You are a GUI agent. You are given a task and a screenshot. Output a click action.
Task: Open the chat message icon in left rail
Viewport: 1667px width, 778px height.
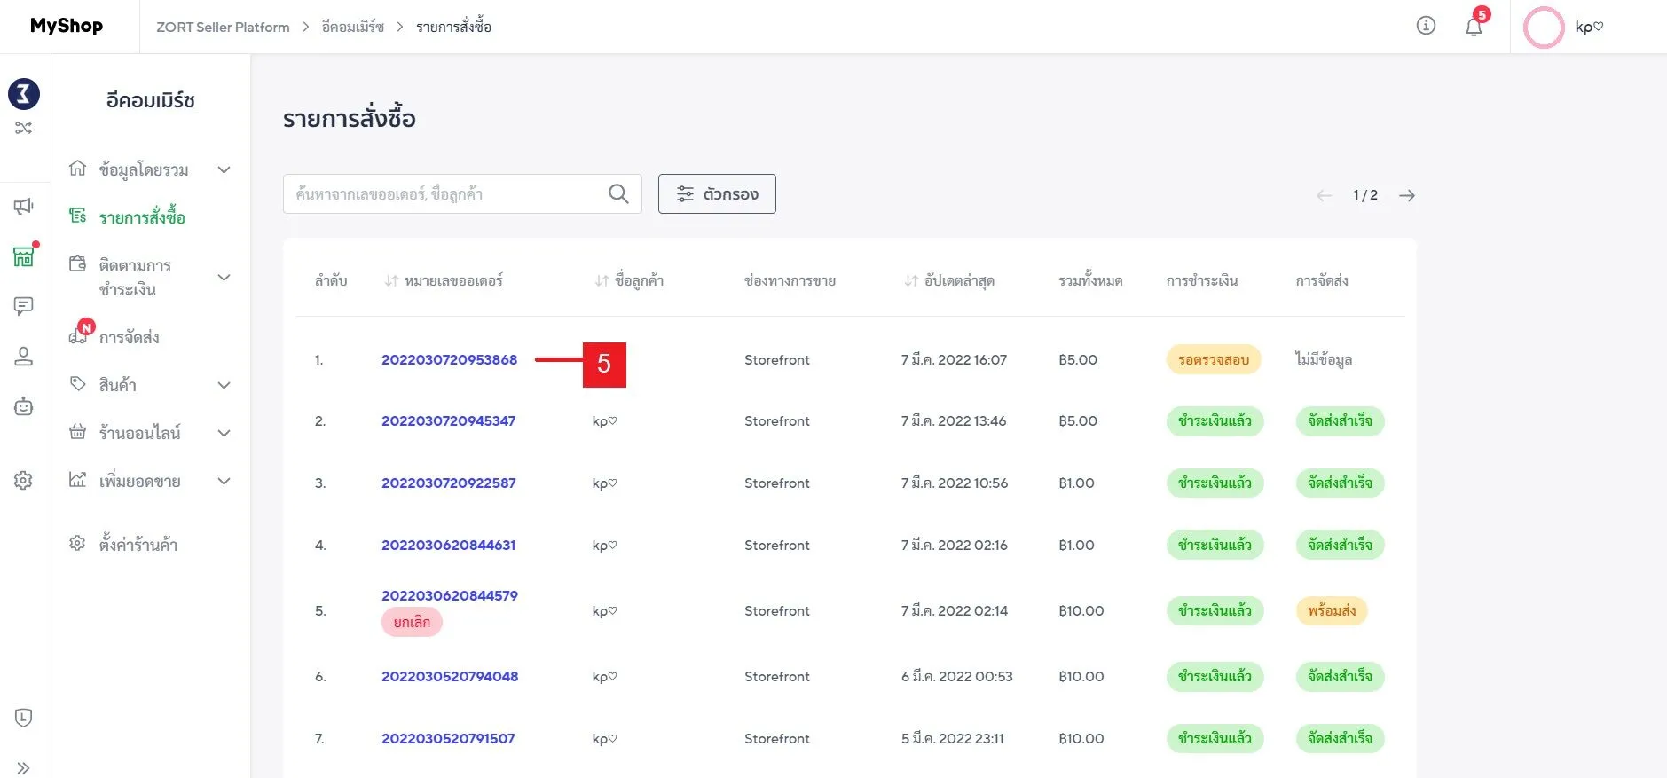coord(24,306)
